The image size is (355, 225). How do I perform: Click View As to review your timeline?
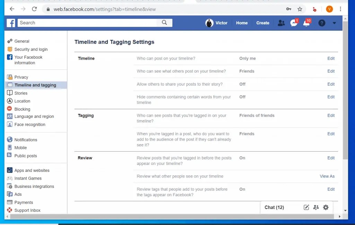click(x=327, y=176)
